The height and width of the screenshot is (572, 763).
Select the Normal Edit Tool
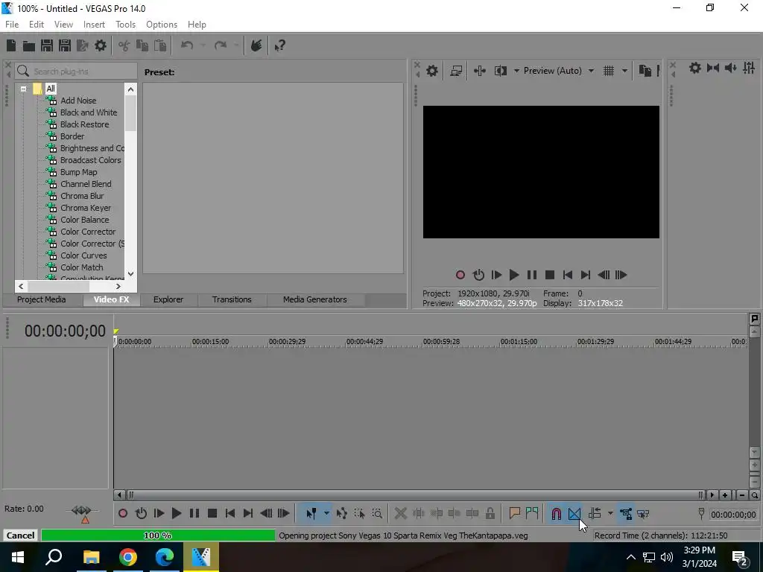311,514
